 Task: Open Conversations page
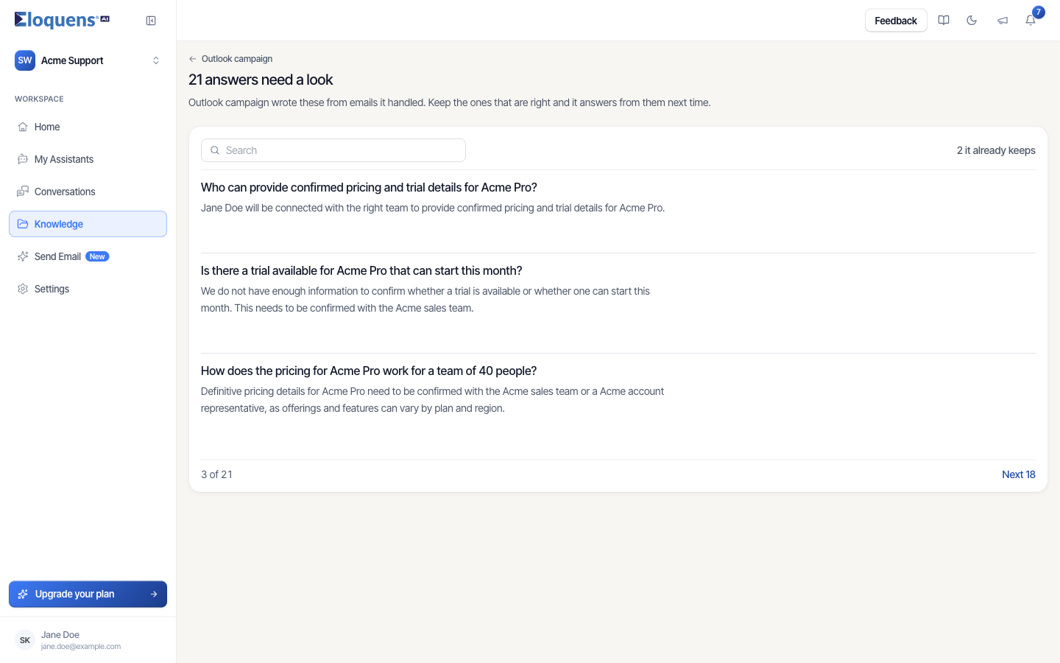[88, 192]
